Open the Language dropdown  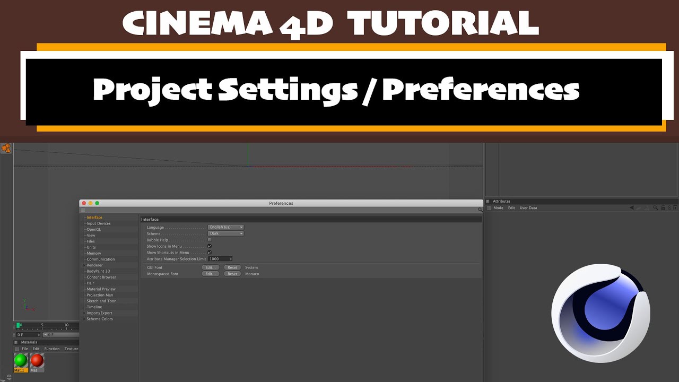point(226,227)
